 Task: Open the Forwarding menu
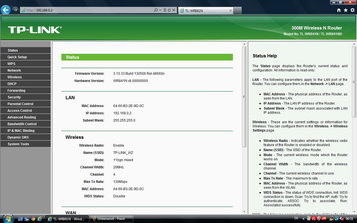(26, 90)
